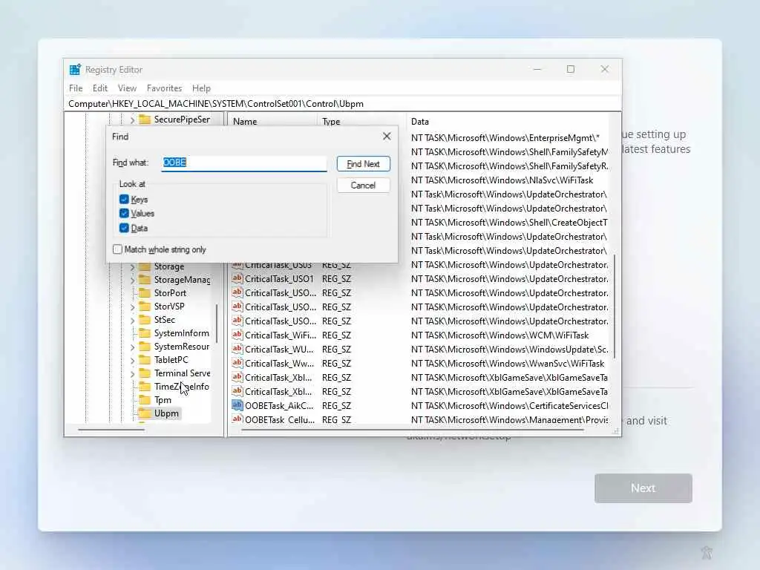Image resolution: width=760 pixels, height=570 pixels.
Task: Select the Terminal Serve folder icon
Action: pos(145,373)
